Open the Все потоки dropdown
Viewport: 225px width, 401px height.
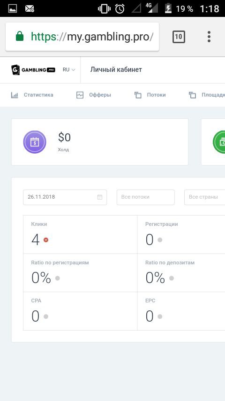[146, 197]
